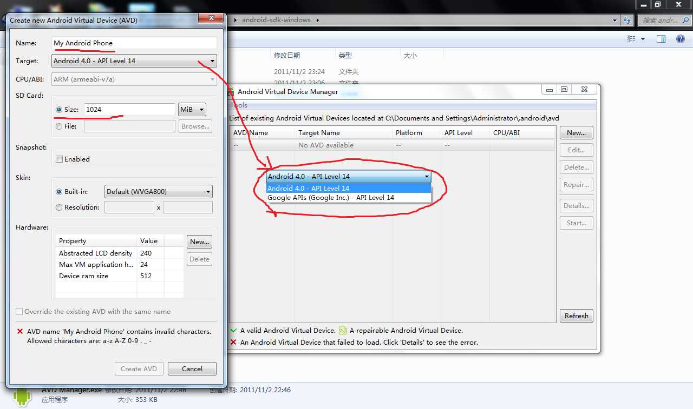Click the SD card File path field
693x409 pixels.
click(x=129, y=126)
